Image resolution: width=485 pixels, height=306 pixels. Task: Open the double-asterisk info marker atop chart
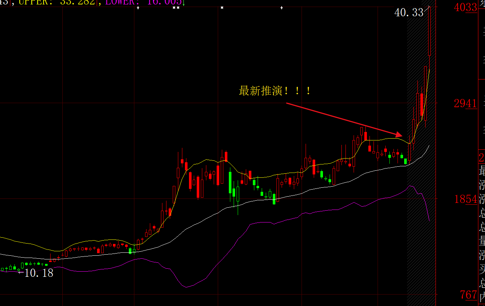pos(176,7)
